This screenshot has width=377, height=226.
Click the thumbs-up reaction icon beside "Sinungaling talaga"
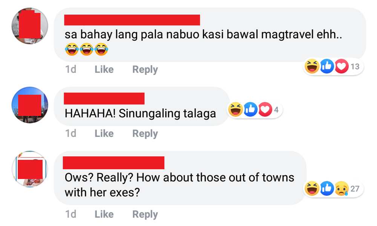(250, 109)
